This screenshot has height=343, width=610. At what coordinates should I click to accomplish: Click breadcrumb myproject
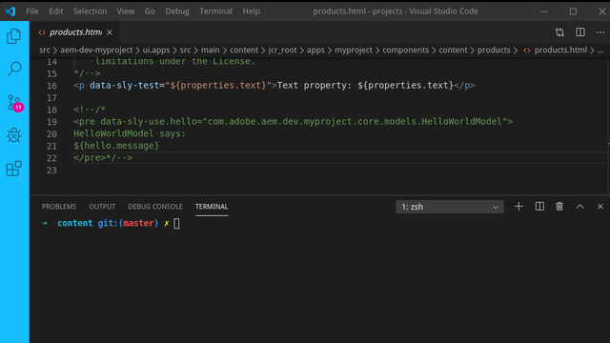(354, 50)
